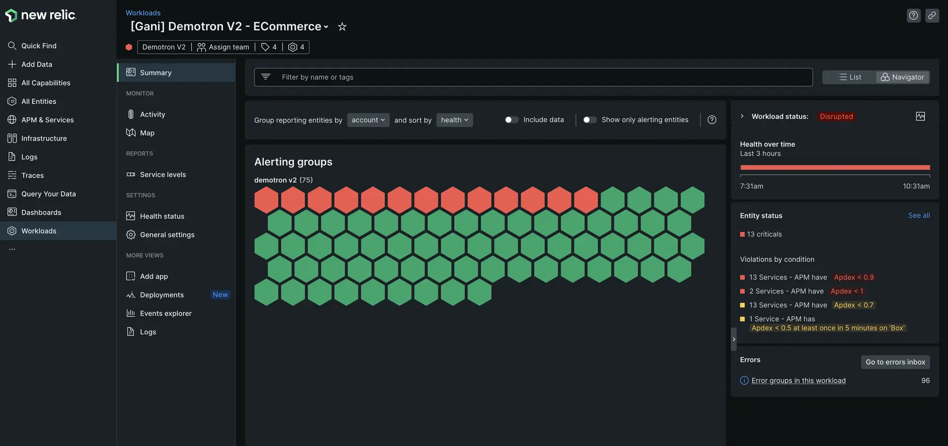Click 13 criticals entry
The image size is (948, 446).
point(761,234)
